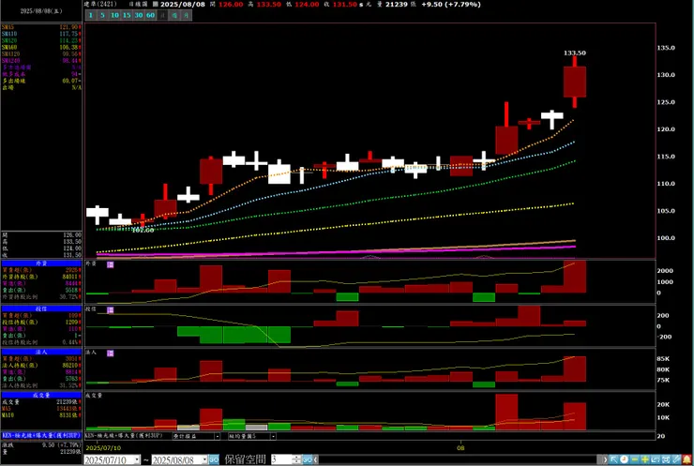Select the 30-minute timeframe button
The height and width of the screenshot is (466, 694).
pyautogui.click(x=139, y=15)
